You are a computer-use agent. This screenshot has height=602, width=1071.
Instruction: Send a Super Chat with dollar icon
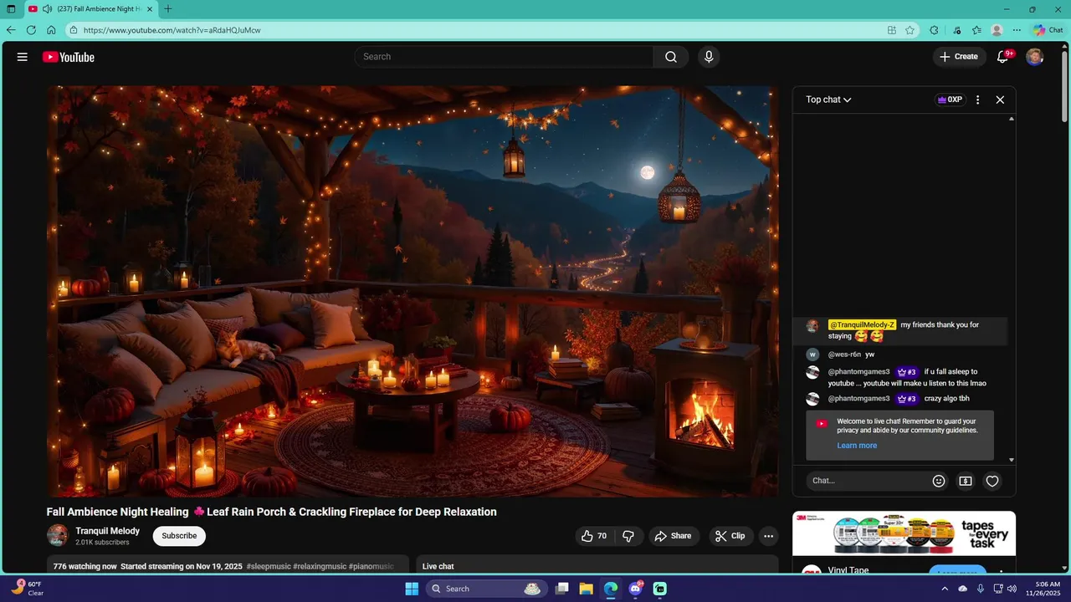[966, 481]
